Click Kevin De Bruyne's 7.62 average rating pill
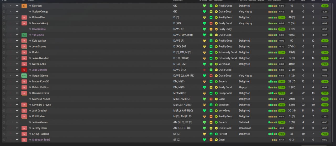The image size is (336, 146). (x=325, y=105)
